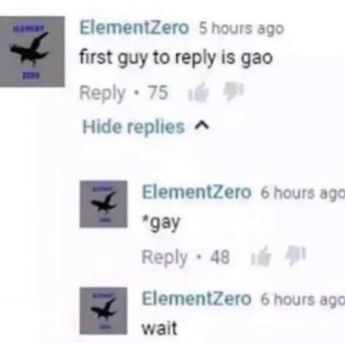Screen dimensions: 345x343
Task: Open ElementZero's channel from the 'wait' reply
Action: pos(197,299)
